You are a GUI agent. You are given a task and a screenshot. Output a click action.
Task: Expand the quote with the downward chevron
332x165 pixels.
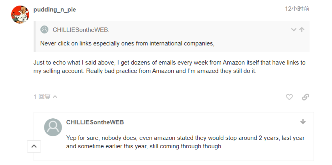[x=294, y=30]
